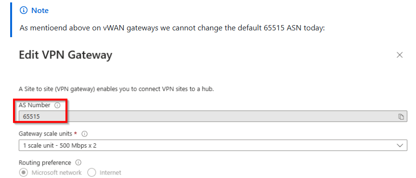
Task: Open the Gateway scale units dropdown
Action: [x=213, y=145]
